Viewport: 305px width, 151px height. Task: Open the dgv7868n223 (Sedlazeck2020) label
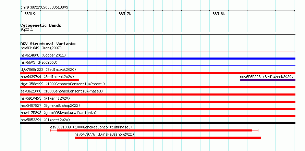click(48, 70)
